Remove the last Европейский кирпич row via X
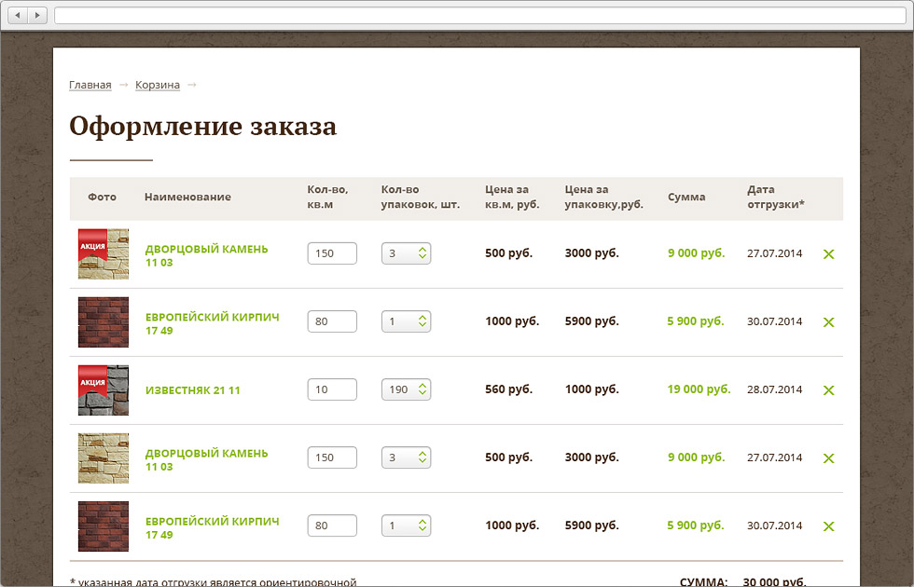The image size is (914, 587). [x=828, y=526]
